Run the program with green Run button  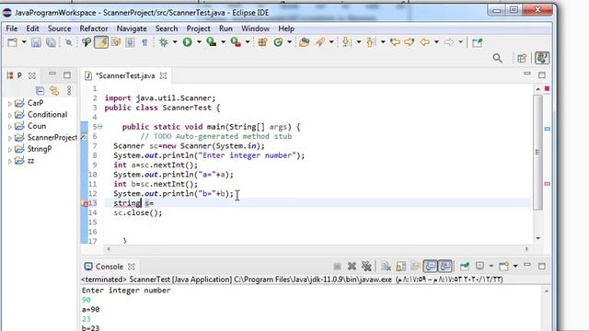(x=187, y=42)
